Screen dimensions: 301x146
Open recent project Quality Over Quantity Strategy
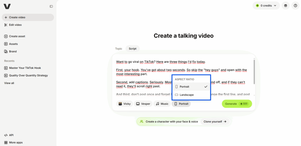pos(28,75)
